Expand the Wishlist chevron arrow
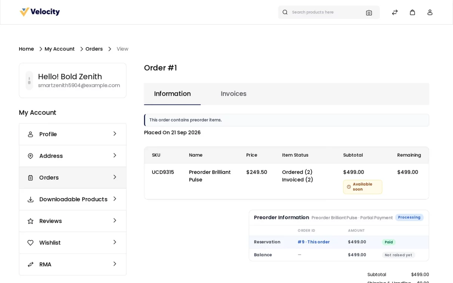This screenshot has height=283, width=453. click(x=115, y=242)
